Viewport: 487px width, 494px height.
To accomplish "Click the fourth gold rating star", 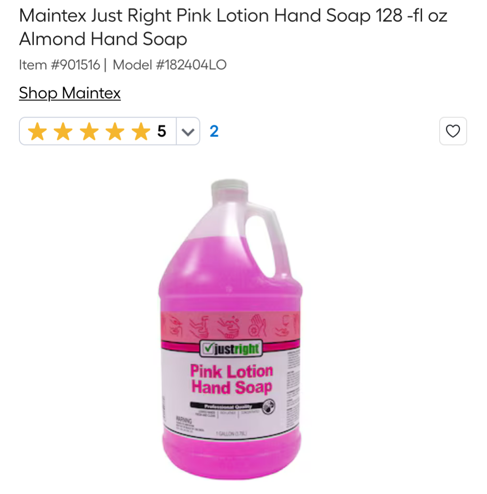I will pyautogui.click(x=115, y=132).
